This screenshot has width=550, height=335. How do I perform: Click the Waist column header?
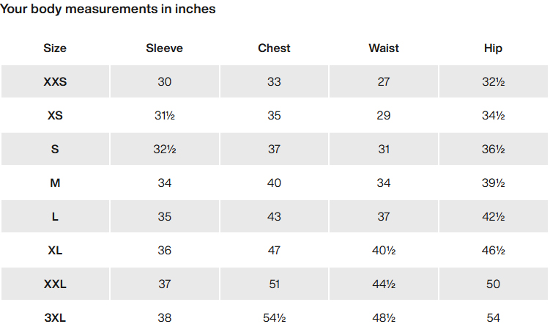coord(384,48)
